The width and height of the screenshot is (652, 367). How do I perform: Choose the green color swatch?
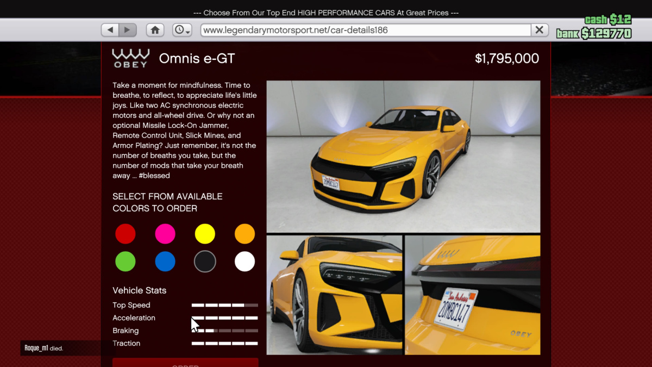(126, 262)
